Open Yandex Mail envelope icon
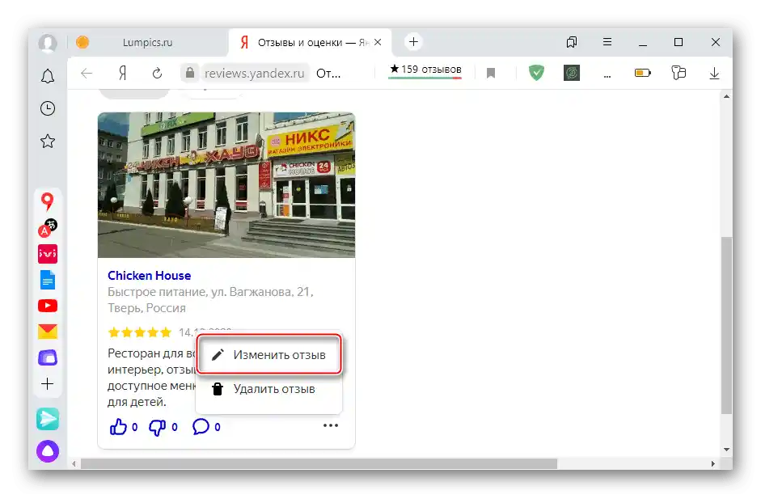 point(48,332)
